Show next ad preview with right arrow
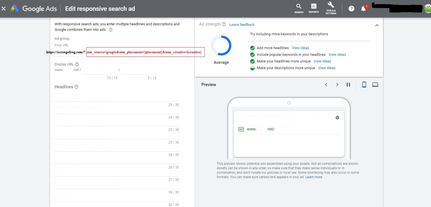Screen dimensions: 431x207 [x=337, y=85]
